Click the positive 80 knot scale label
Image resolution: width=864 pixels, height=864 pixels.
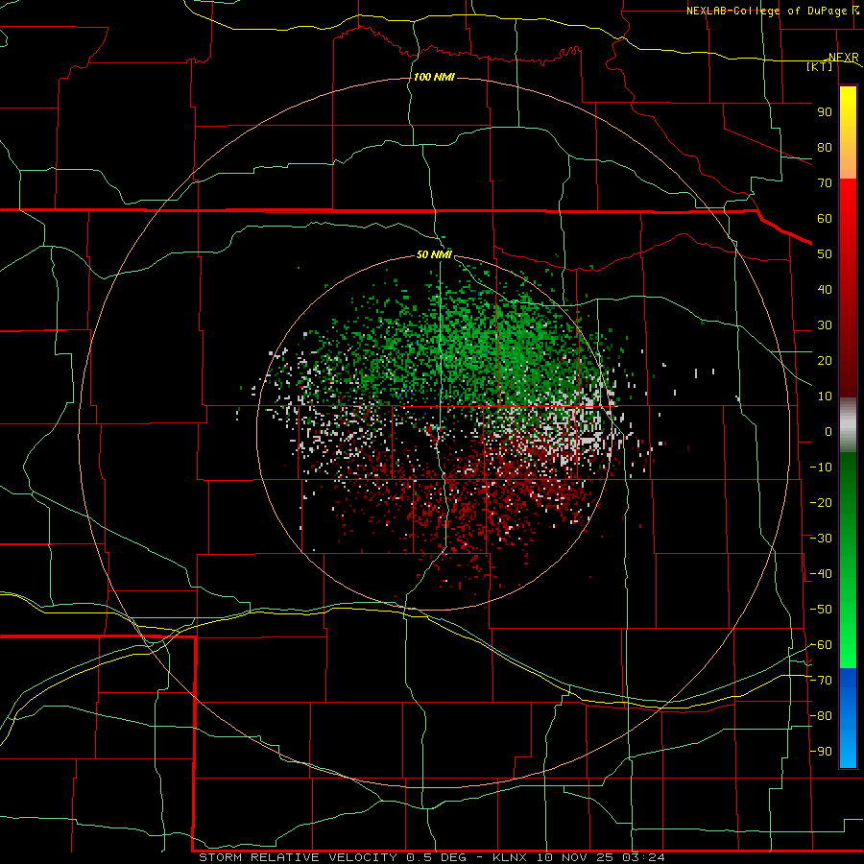[825, 148]
